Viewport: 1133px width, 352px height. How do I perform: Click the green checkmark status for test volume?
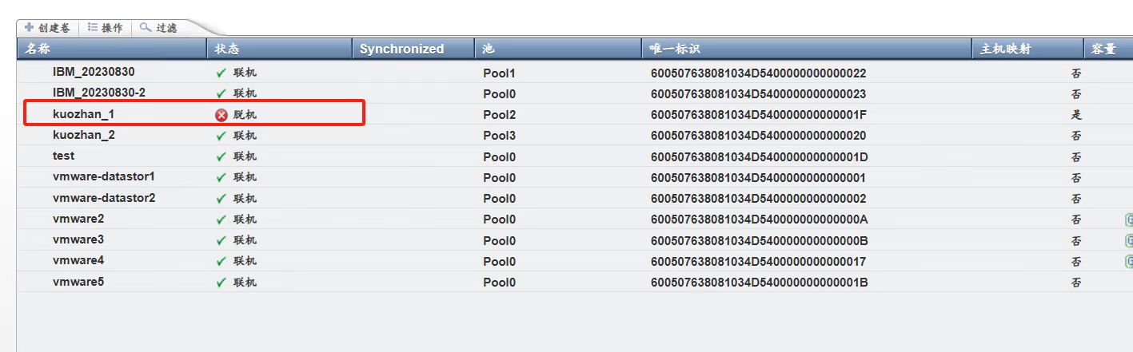pyautogui.click(x=221, y=156)
